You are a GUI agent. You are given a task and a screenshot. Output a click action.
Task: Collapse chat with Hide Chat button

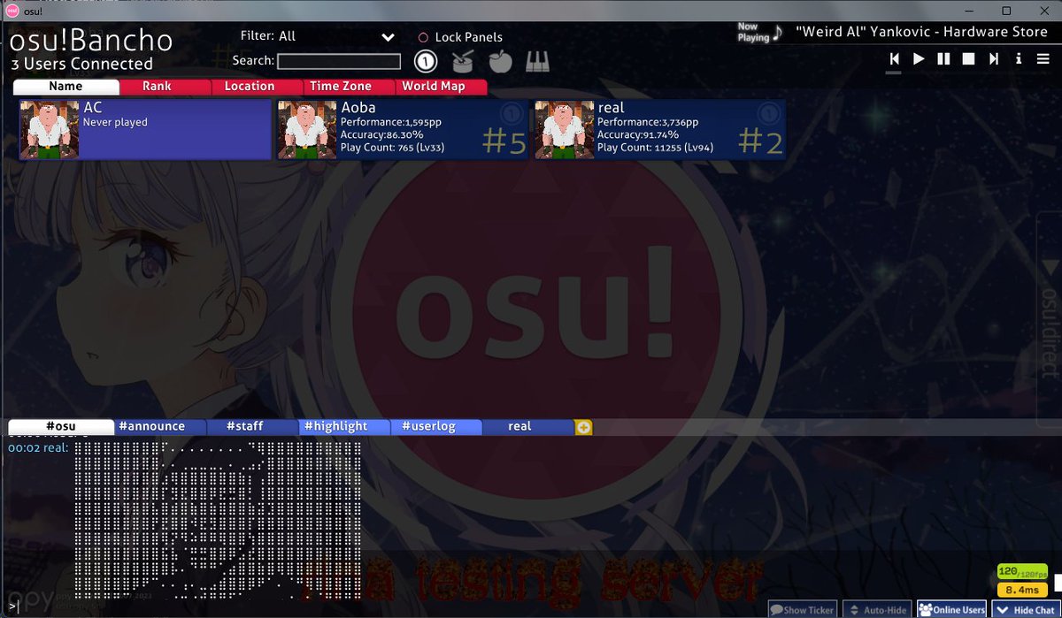point(1026,609)
